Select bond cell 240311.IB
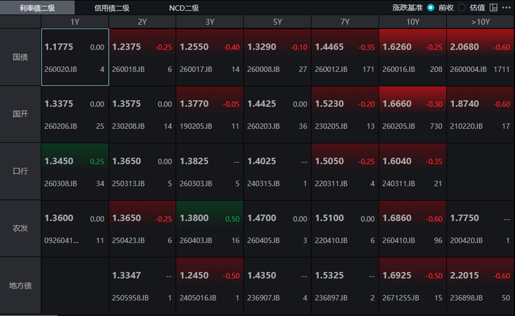This screenshot has width=515, height=316. coord(413,171)
